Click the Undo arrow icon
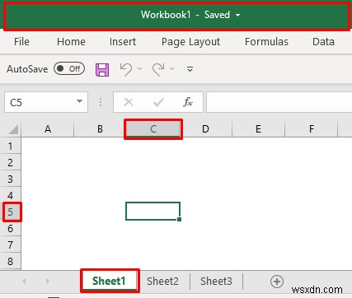 (x=126, y=69)
